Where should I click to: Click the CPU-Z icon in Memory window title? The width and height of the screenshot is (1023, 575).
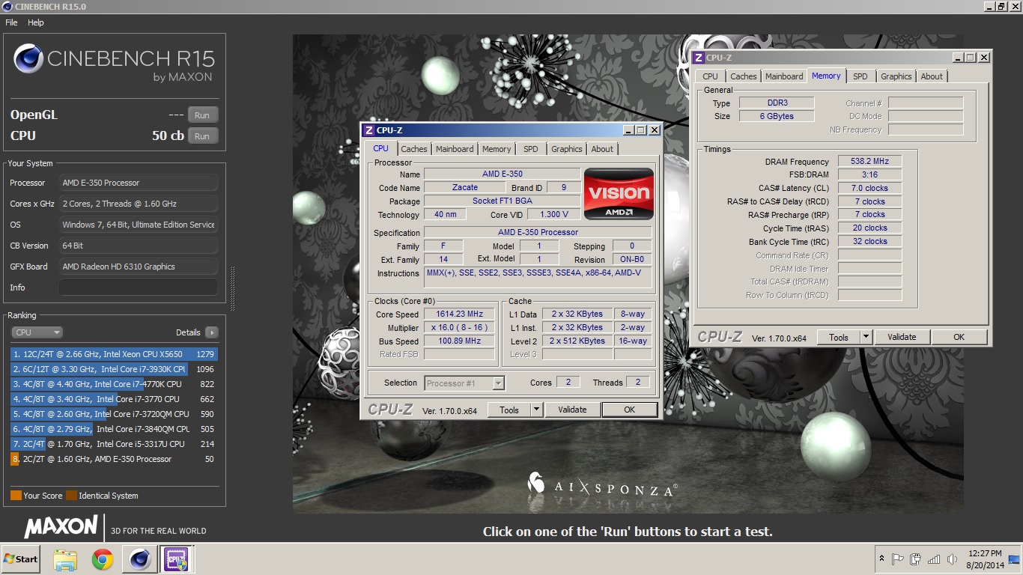699,58
